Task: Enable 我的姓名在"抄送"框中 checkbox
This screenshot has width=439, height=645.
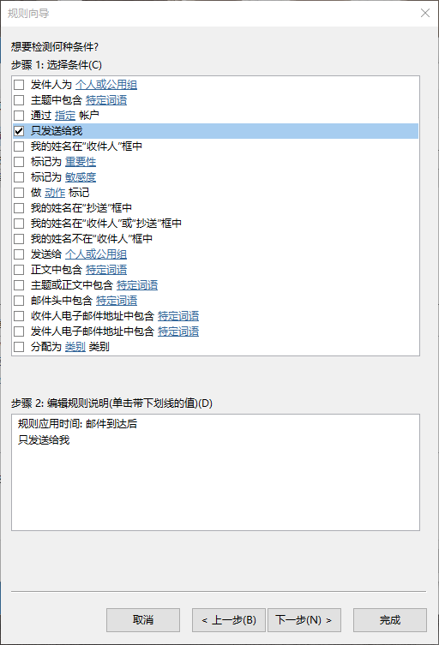Action: [x=19, y=208]
